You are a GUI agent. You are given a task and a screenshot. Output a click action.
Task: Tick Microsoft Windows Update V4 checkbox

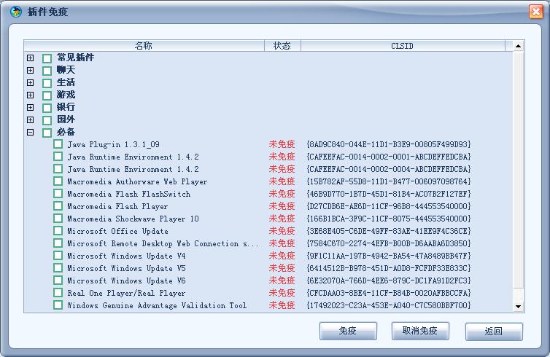[x=58, y=256]
